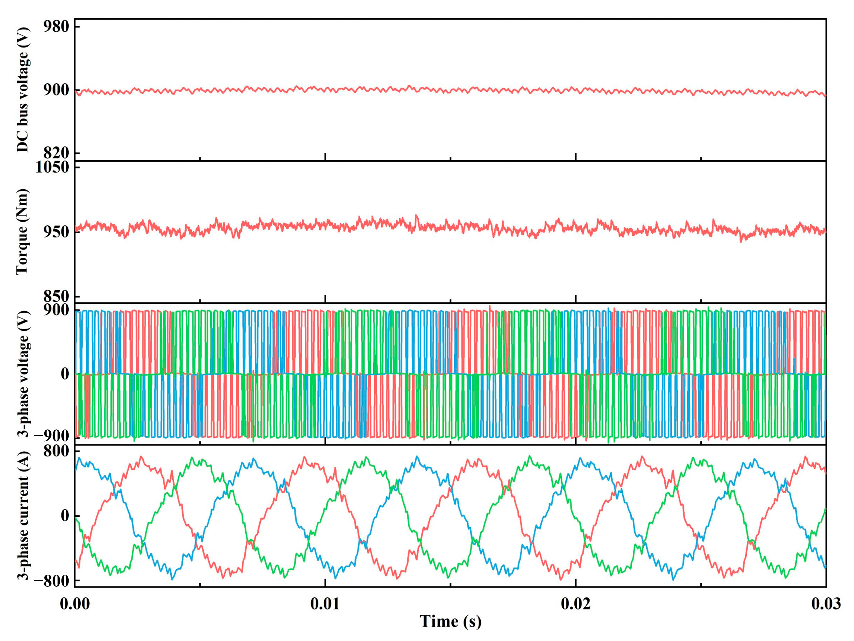Click the 'Time (s)' x-axis title
This screenshot has width=854, height=641.
450,621
